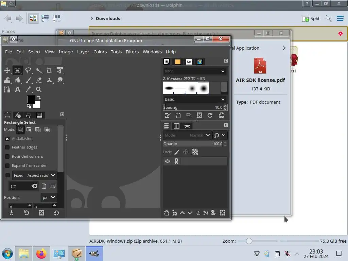Click the black foreground color swatch
Image resolution: width=348 pixels, height=261 pixels.
click(x=30, y=99)
